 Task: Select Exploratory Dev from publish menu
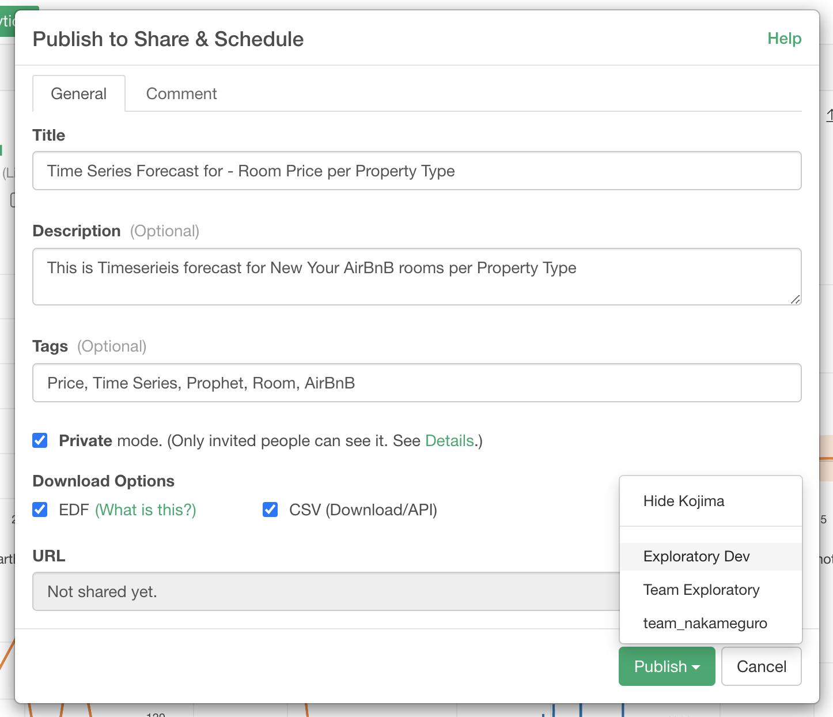point(696,556)
